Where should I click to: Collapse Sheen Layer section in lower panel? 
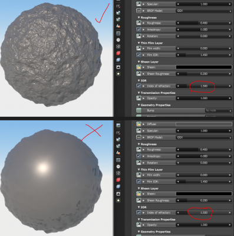(x=139, y=188)
